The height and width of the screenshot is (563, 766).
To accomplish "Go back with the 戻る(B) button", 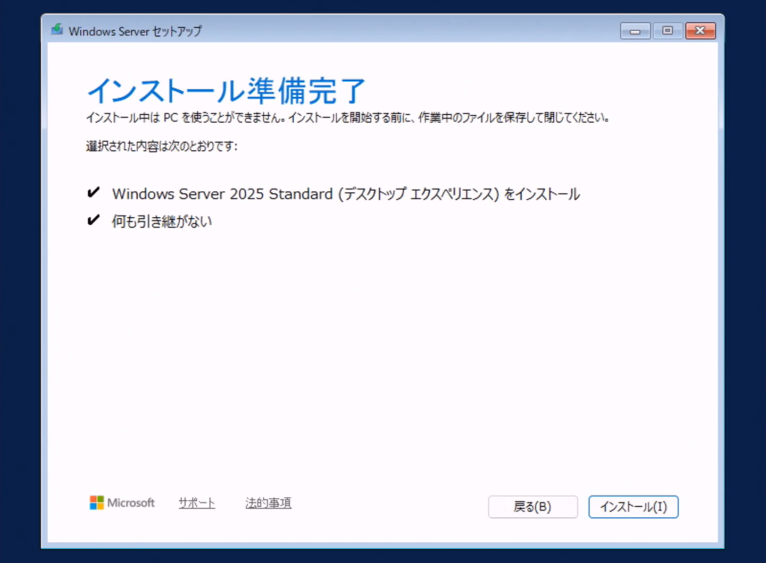I will coord(532,507).
